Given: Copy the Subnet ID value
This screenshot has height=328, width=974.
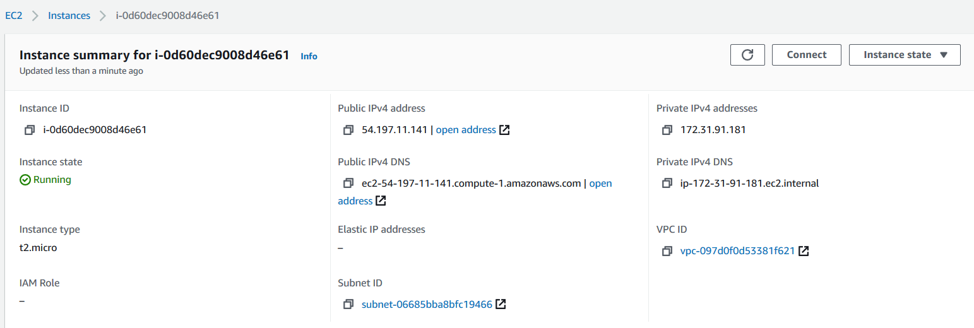Looking at the screenshot, I should pos(348,305).
